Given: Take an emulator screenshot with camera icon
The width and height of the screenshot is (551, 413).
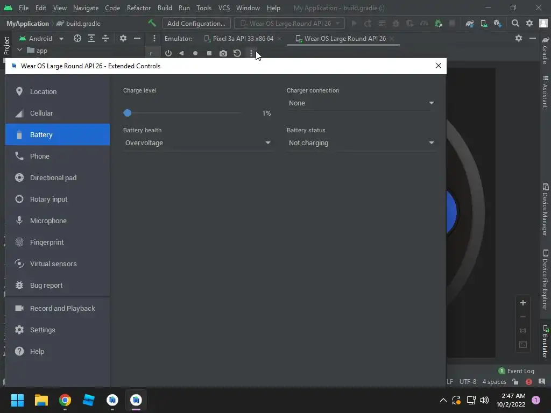Looking at the screenshot, I should (x=223, y=53).
